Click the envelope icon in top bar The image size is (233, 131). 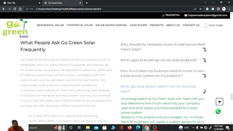tap(186, 15)
